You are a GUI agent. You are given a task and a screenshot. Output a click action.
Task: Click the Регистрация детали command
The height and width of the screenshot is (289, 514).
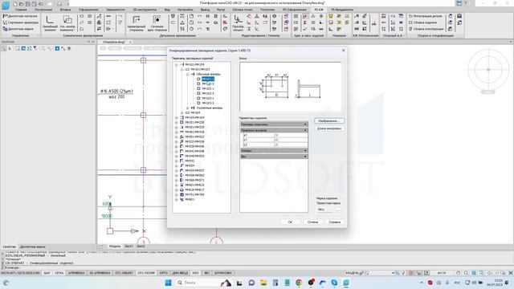coord(425,16)
